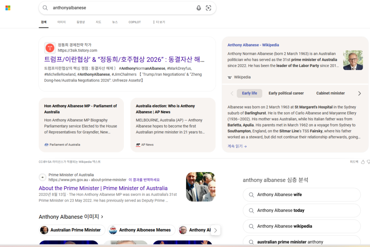Click the Parliament of Australia source icon
The width and height of the screenshot is (370, 247).
pyautogui.click(x=47, y=145)
